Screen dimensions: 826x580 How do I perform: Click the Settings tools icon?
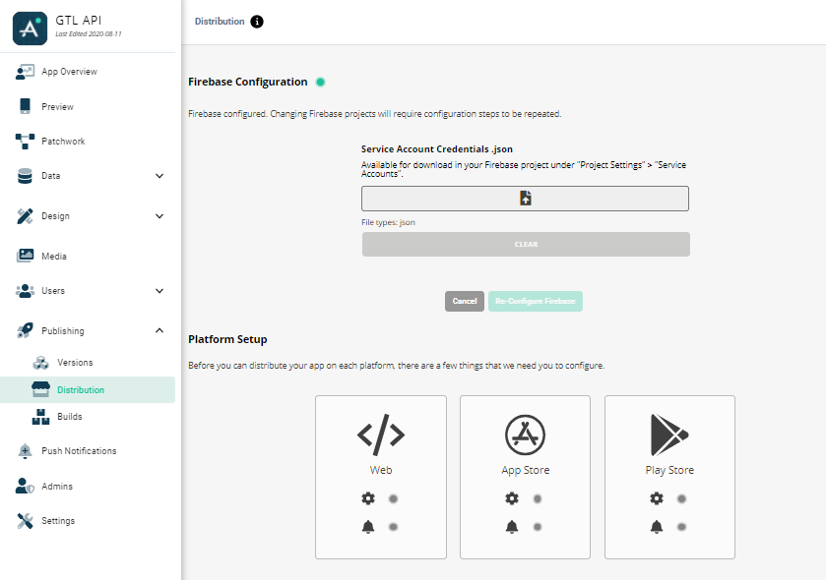click(x=25, y=521)
